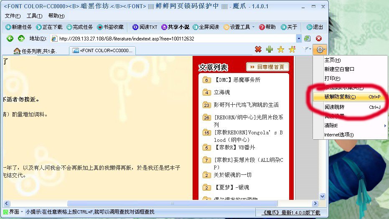Open 立海魂 article link

222,92
